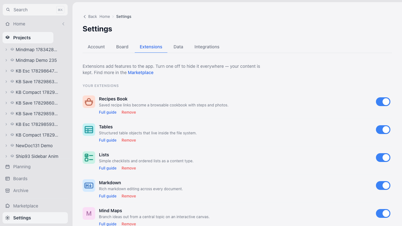
Task: Click the Projects layers icon
Action: (8, 38)
